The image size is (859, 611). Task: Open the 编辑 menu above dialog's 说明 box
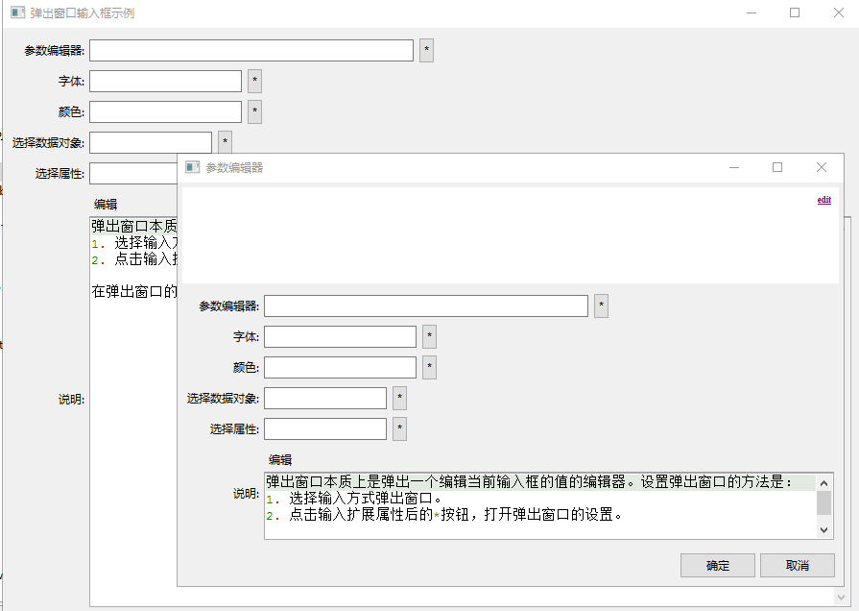(280, 460)
